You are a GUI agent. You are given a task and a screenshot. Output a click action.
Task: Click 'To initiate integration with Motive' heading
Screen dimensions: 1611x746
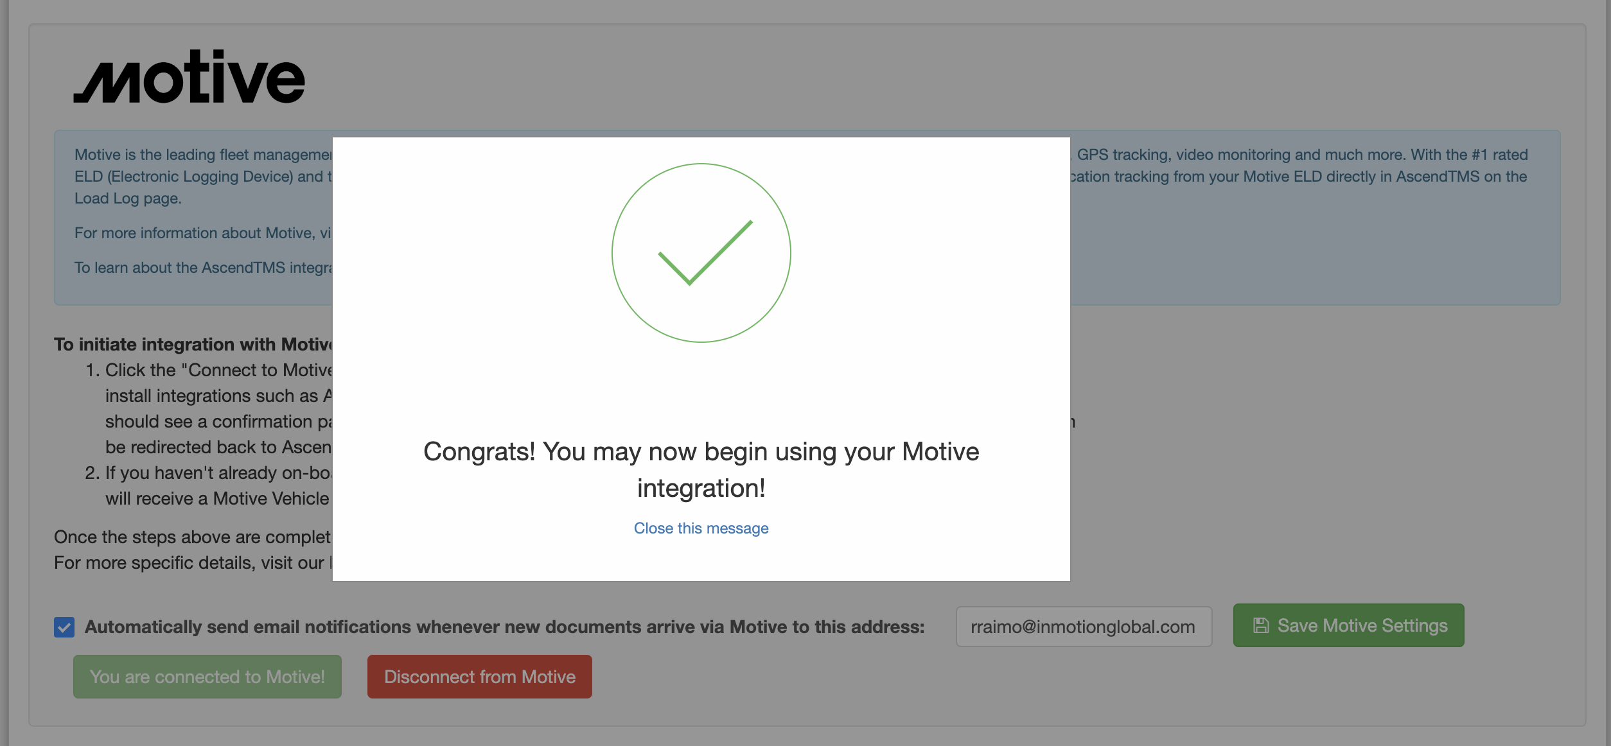[x=193, y=345]
